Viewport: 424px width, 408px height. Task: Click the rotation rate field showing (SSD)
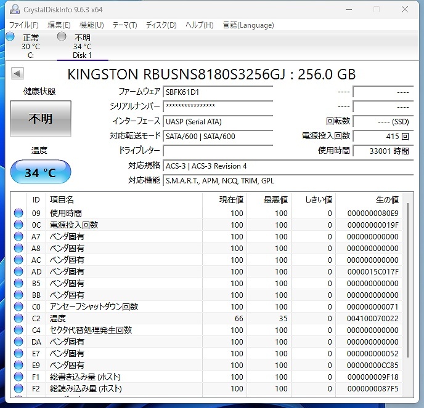[x=383, y=121]
